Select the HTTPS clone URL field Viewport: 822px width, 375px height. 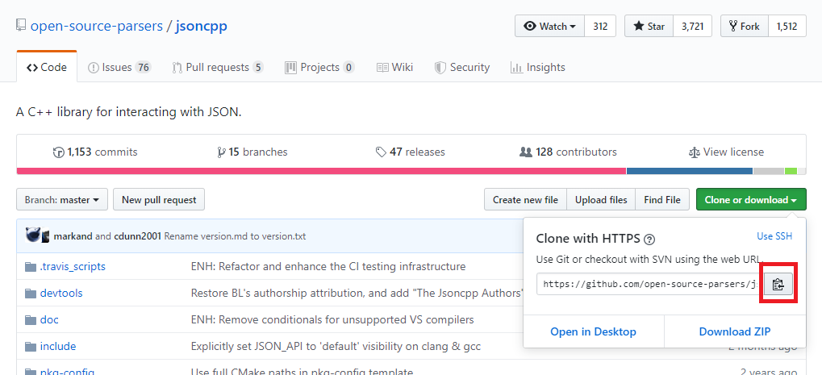[x=648, y=284]
